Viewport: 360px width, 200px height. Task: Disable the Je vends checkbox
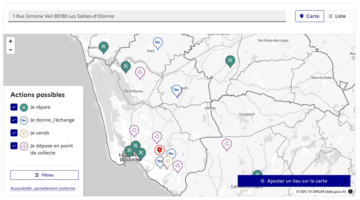pos(14,133)
